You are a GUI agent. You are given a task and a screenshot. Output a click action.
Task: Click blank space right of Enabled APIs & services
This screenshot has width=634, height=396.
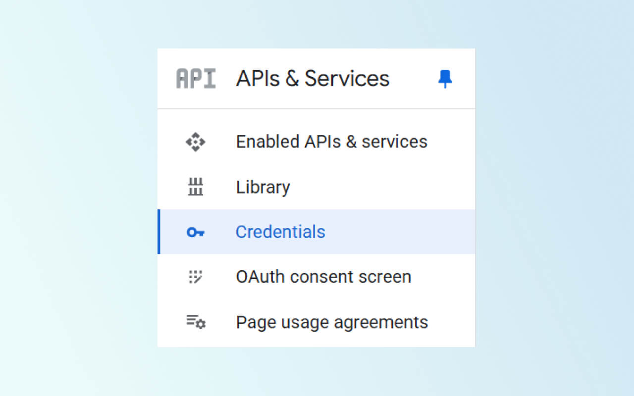[x=451, y=142]
